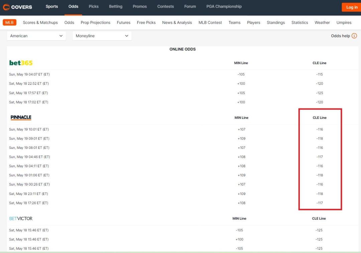Select bet365 row Sat, May 18 17:57 ET

tap(183, 93)
